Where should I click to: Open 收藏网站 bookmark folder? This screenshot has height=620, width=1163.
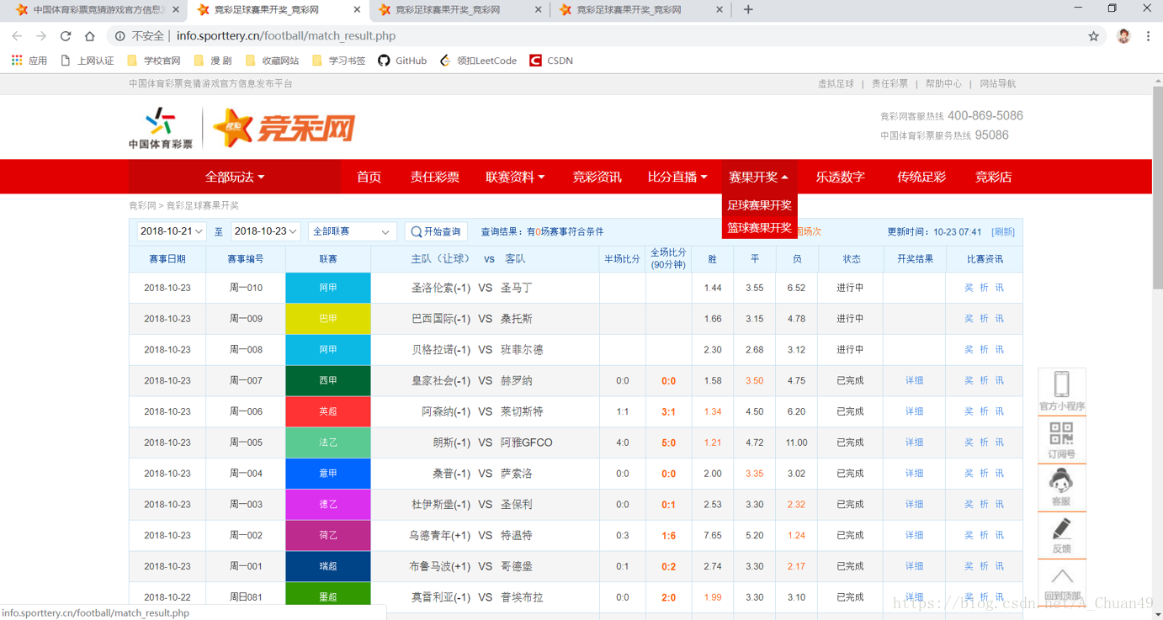271,61
